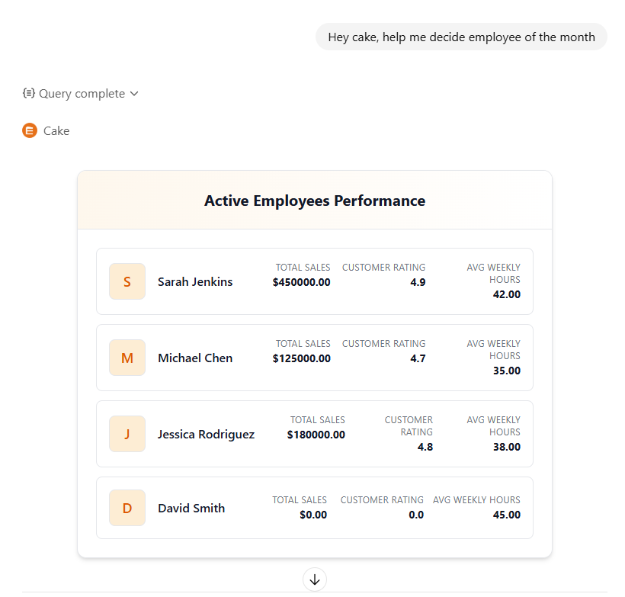This screenshot has height=597, width=625.
Task: Click the Cake assistant name label
Action: click(x=56, y=130)
